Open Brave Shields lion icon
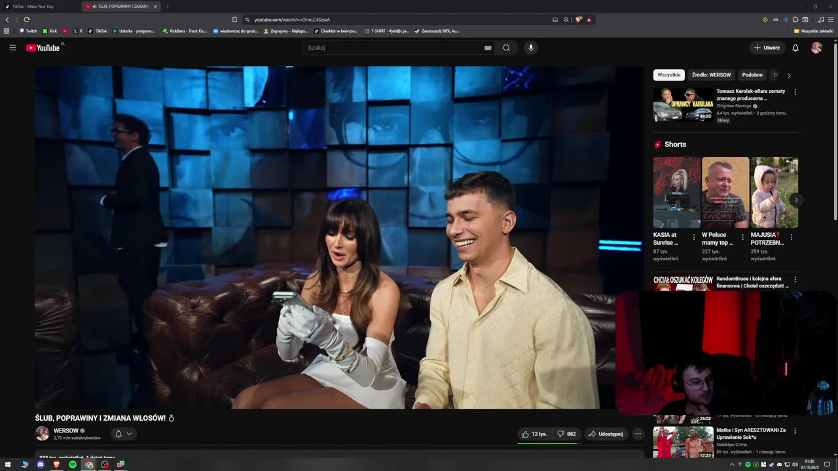This screenshot has height=471, width=838. coord(578,20)
